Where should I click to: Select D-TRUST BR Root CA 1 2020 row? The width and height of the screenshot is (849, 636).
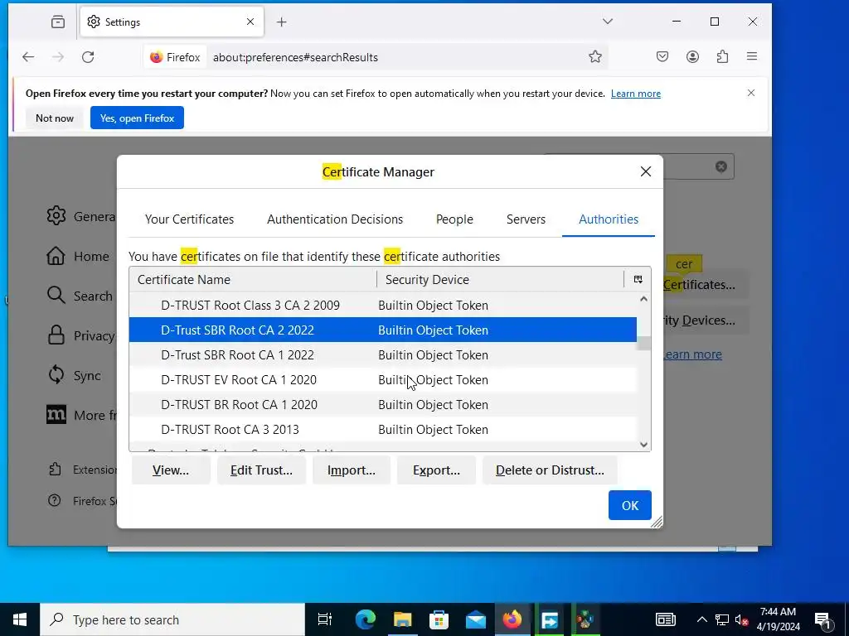[x=383, y=404]
